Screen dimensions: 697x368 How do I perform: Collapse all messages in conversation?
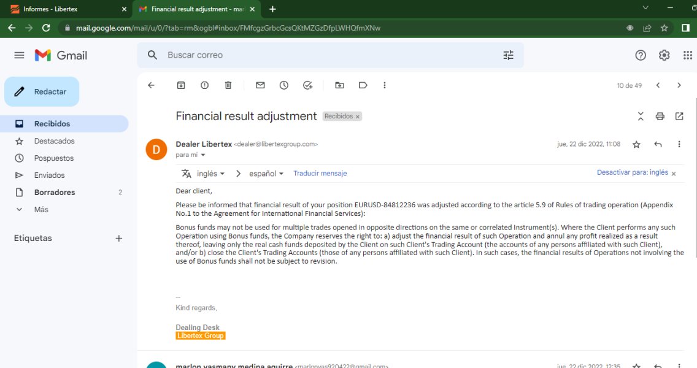coord(641,117)
